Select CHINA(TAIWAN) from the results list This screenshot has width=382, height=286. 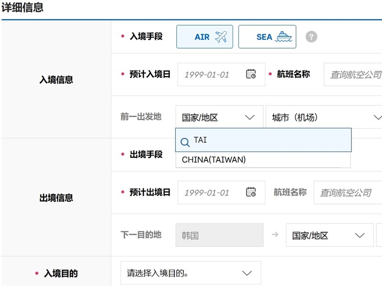coord(214,160)
